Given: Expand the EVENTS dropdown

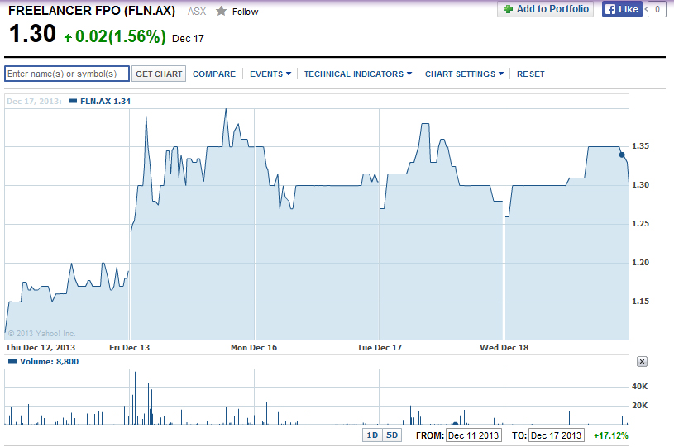Looking at the screenshot, I should tap(270, 74).
